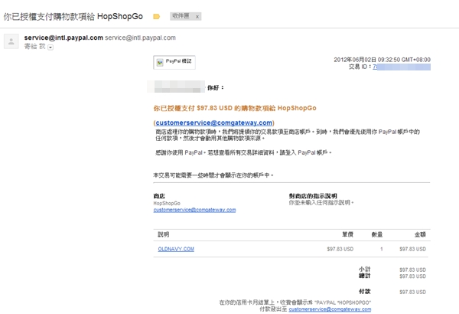Click the 付款 payment label
The width and height of the screenshot is (459, 314).
point(364,292)
